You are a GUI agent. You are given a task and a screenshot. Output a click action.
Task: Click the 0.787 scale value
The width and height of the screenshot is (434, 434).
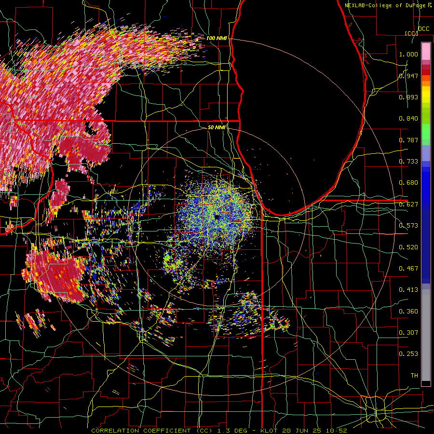[408, 140]
